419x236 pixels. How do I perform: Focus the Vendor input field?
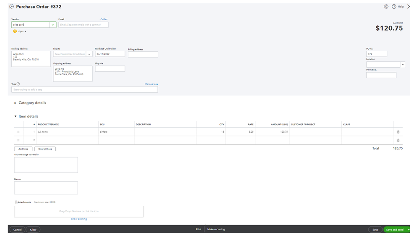coord(31,25)
